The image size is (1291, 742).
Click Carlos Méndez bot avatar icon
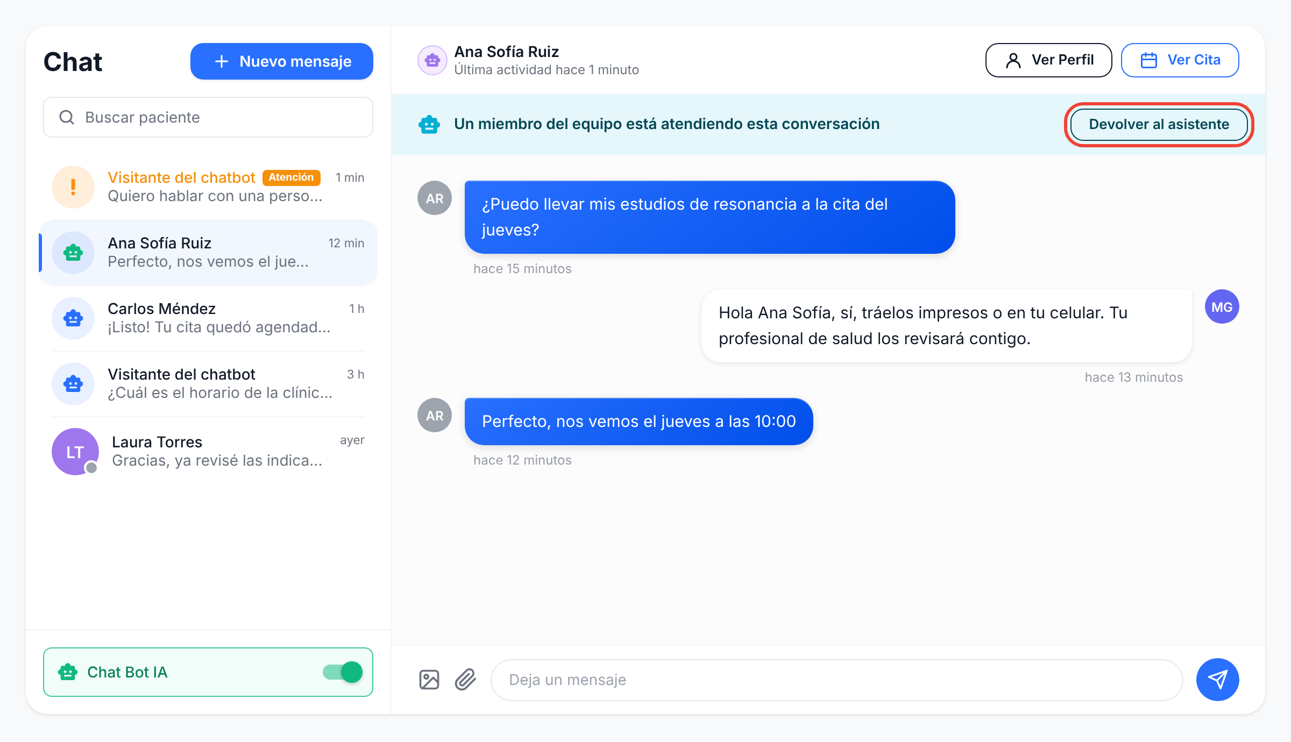click(73, 318)
